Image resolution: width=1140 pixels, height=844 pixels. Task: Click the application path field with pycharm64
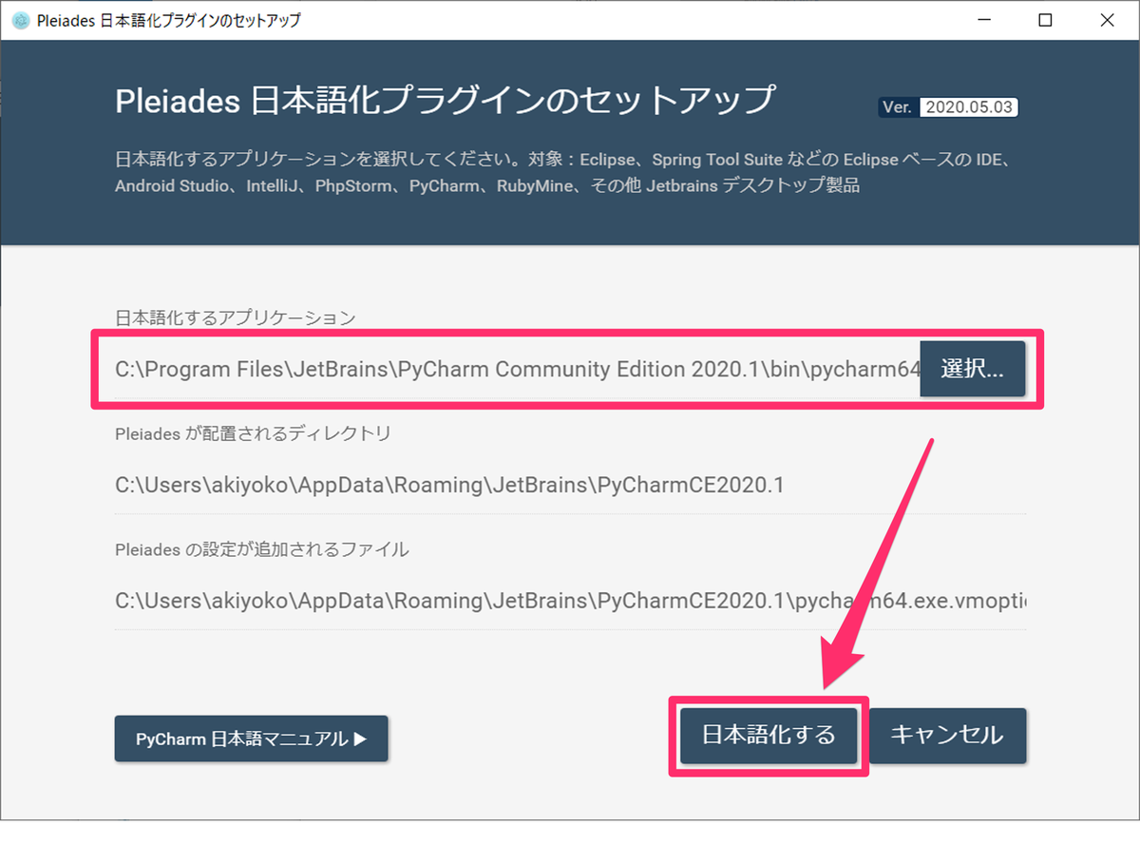tap(518, 370)
